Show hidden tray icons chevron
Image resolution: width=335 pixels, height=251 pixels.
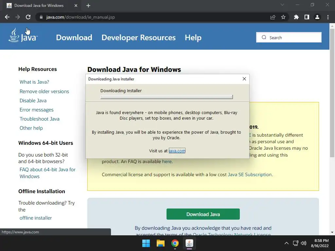tap(287, 243)
